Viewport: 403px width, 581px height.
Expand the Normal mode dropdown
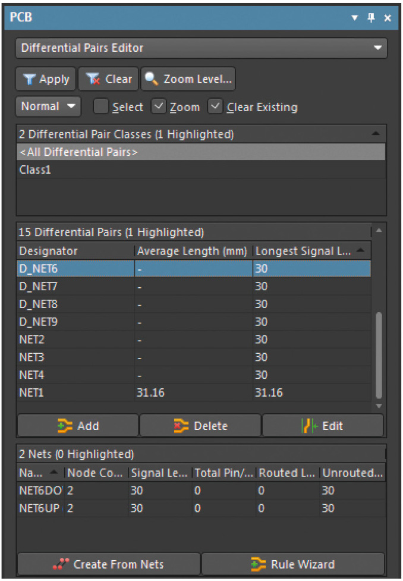[x=48, y=106]
